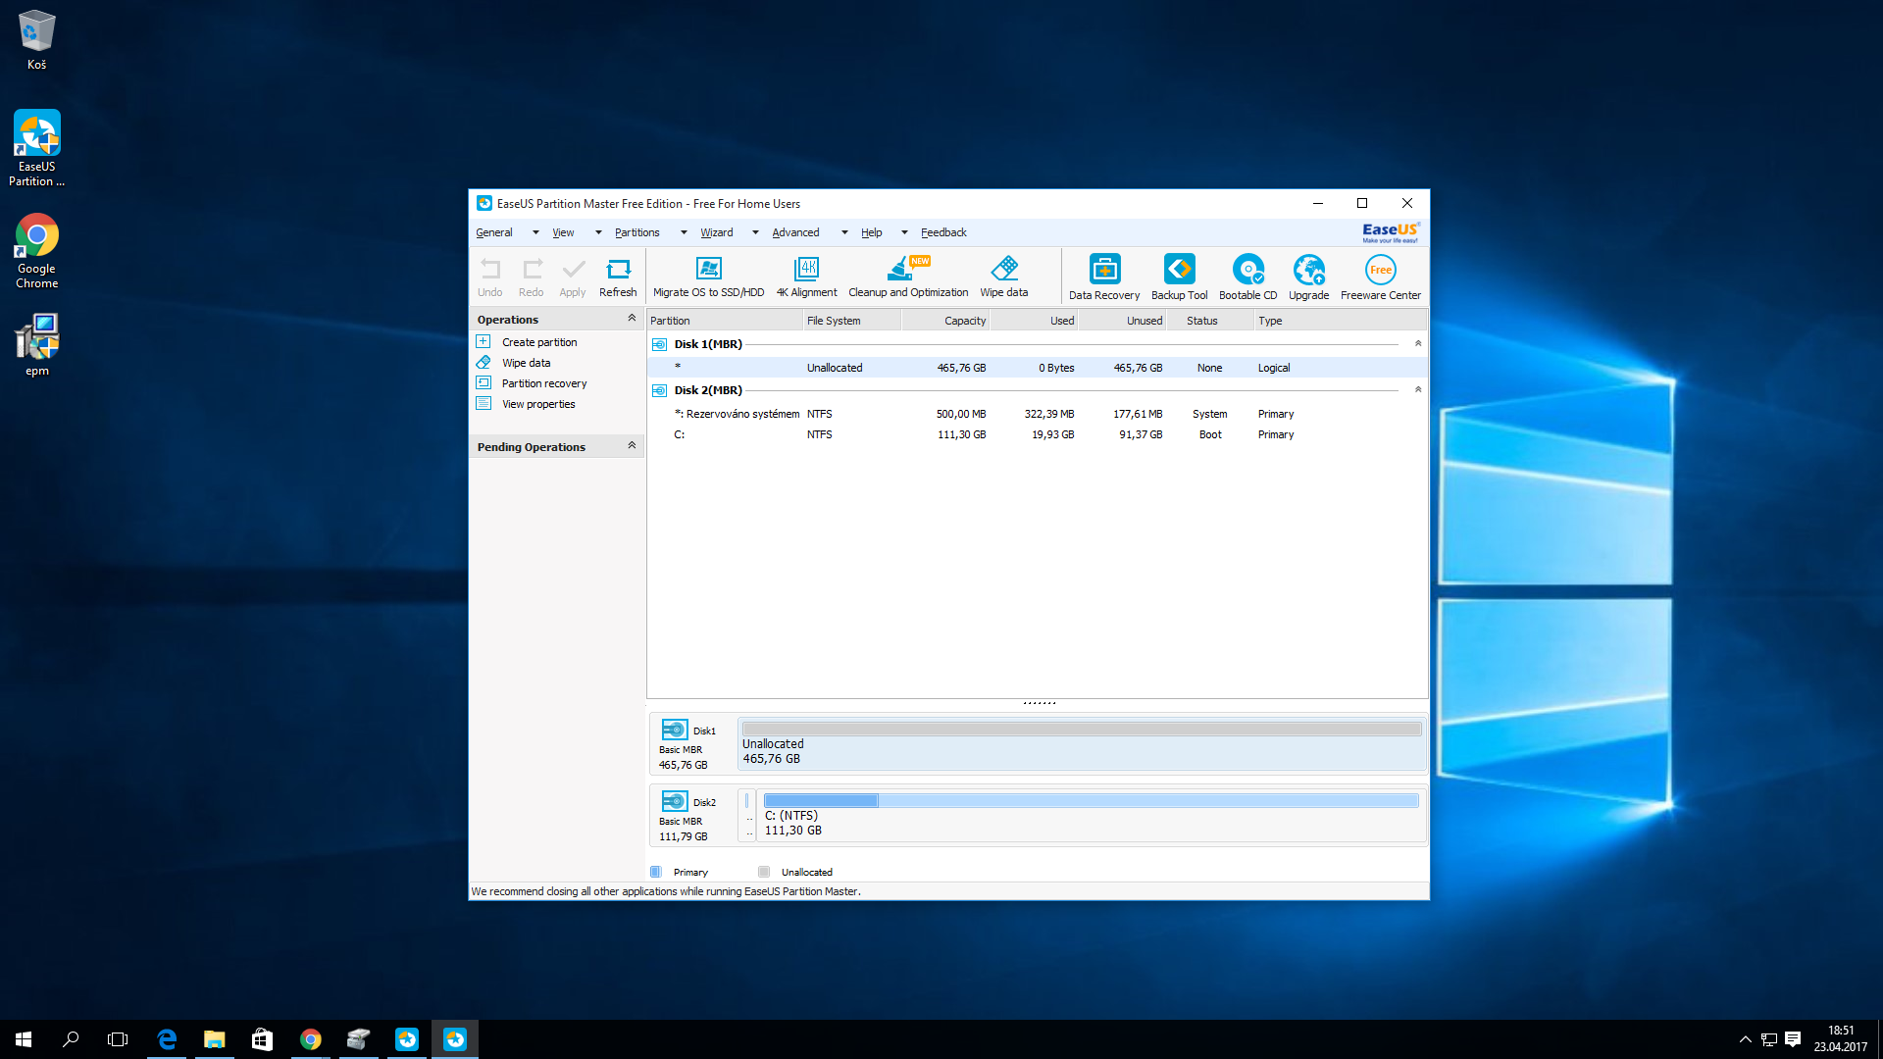Click the Undo toolbar icon

point(489,277)
